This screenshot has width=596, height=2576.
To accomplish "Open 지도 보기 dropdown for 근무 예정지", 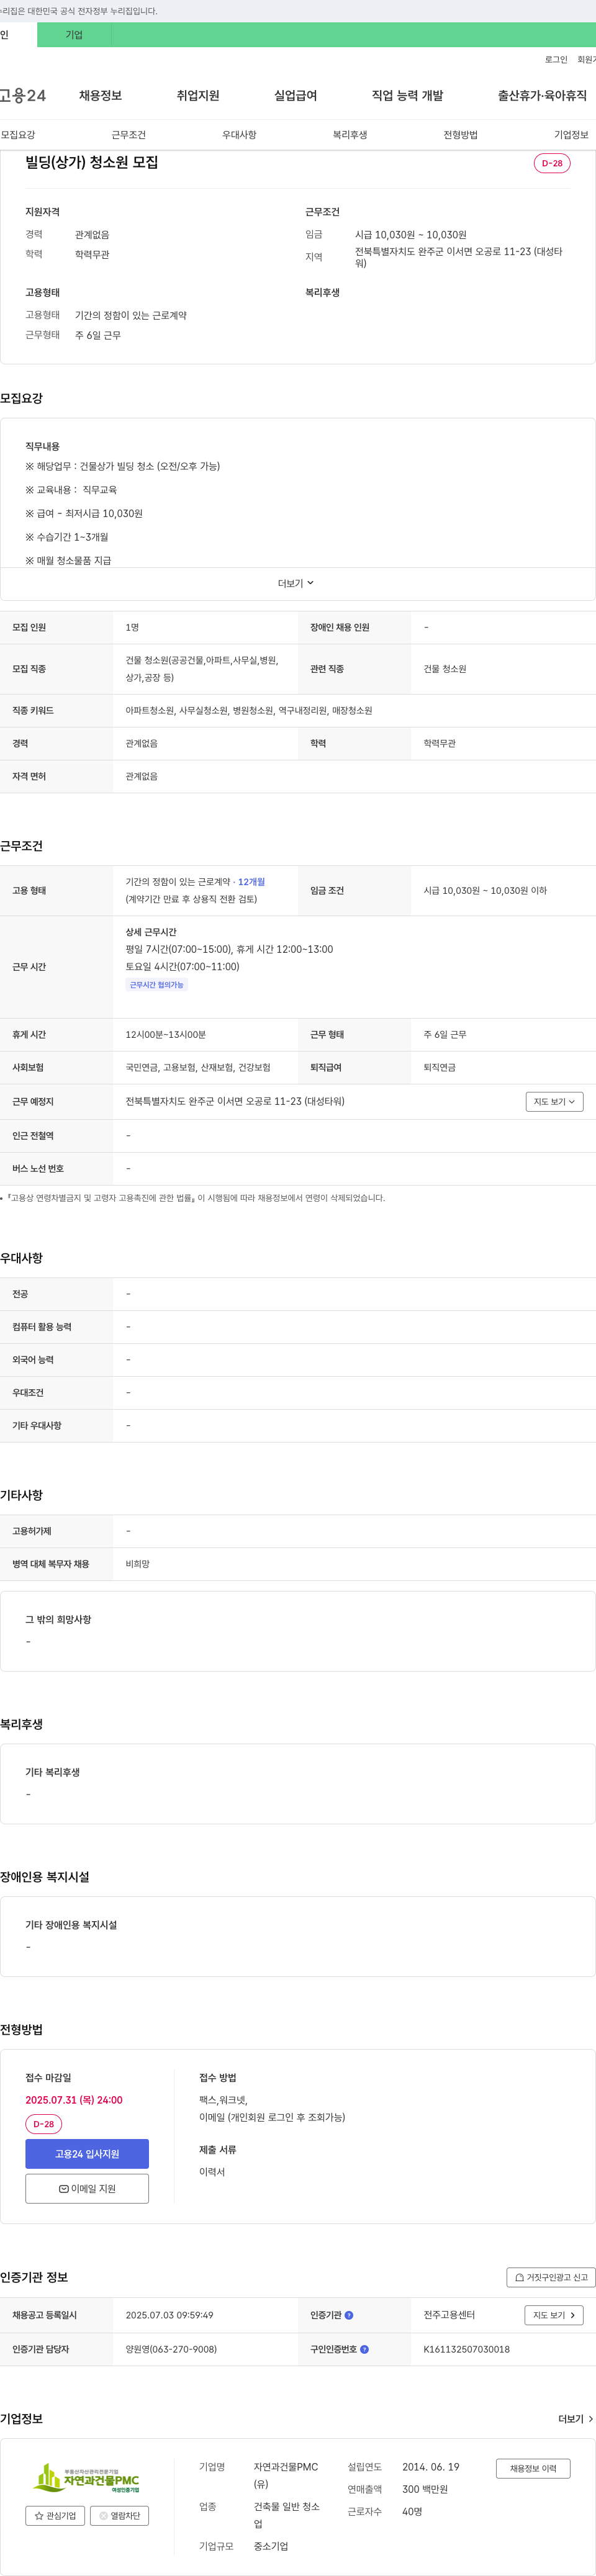I will click(x=554, y=1101).
